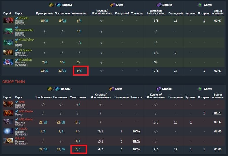The height and width of the screenshot is (156, 228).
Task: Click VP.Ramzes666's hero portrait
Action: tap(8, 31)
